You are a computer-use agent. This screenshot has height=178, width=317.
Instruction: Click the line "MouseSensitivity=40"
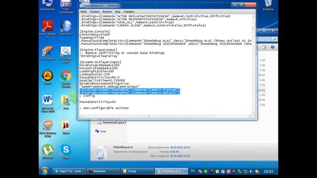pyautogui.click(x=98, y=102)
